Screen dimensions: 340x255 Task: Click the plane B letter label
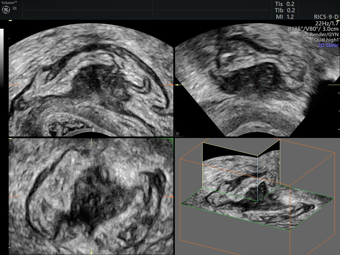177,134
